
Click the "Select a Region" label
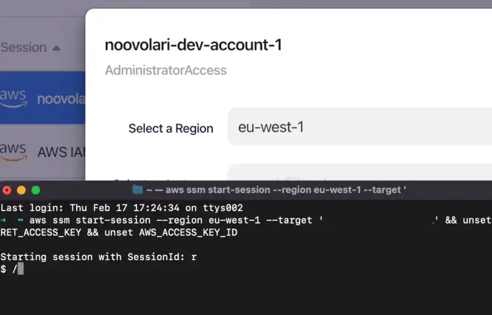(x=171, y=128)
